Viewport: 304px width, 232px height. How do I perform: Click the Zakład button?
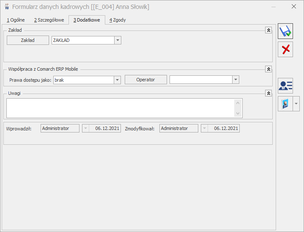(28, 40)
